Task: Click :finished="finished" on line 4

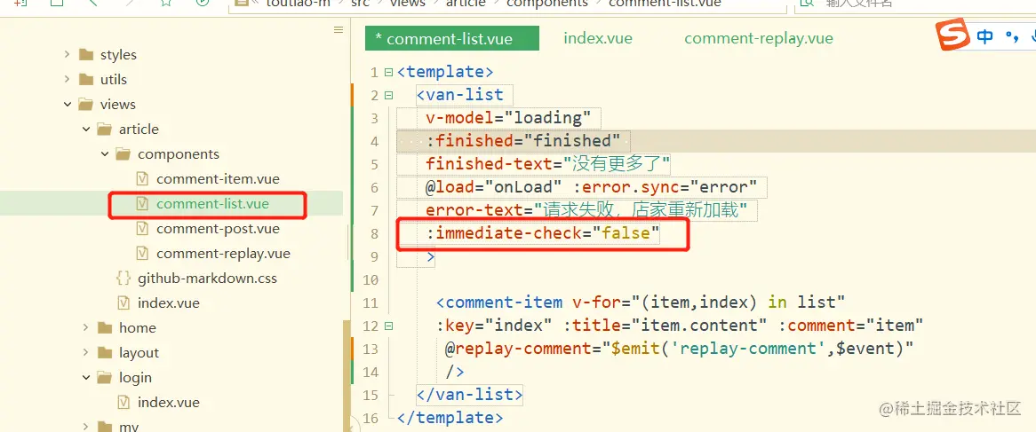Action: 522,141
